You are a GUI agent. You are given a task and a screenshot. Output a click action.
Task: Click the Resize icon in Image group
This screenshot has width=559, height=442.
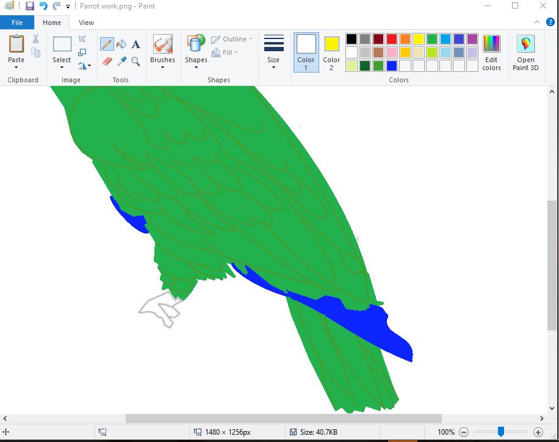[x=82, y=52]
